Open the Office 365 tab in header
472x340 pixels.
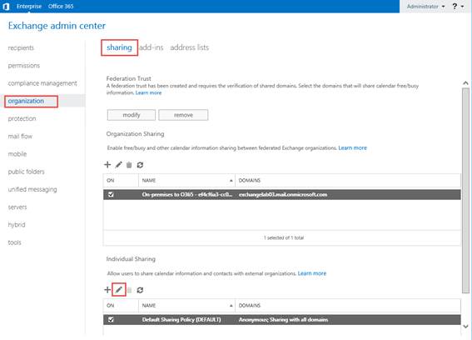(61, 7)
